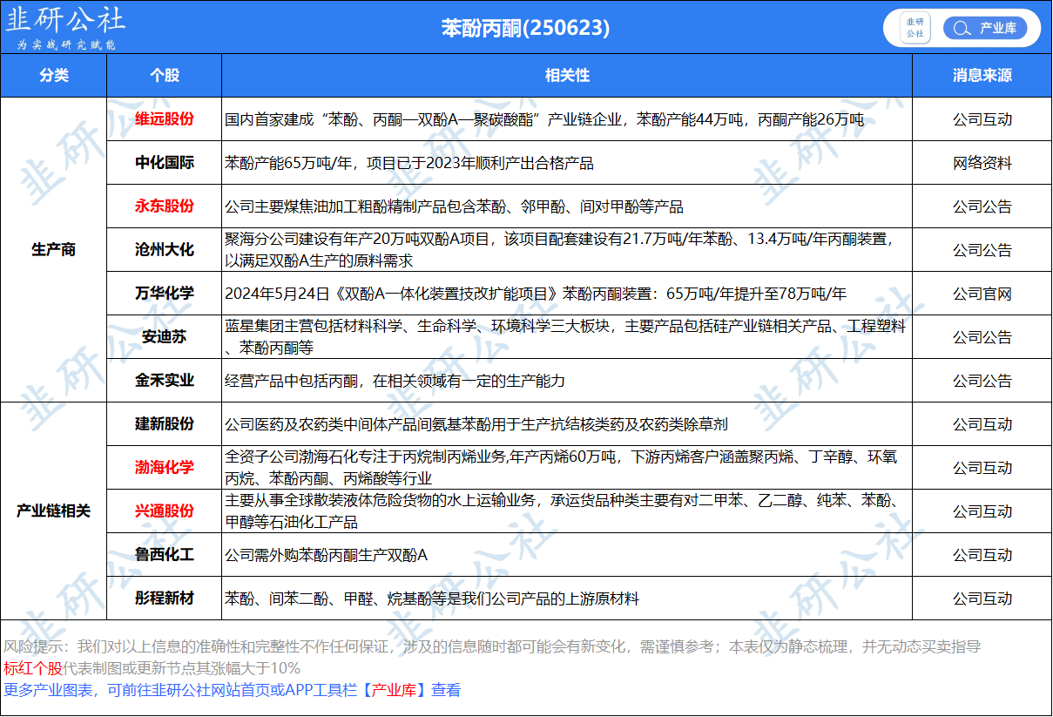1053x717 pixels.
Task: Click 安迪苏 description about 蓝星集团
Action: coord(565,337)
